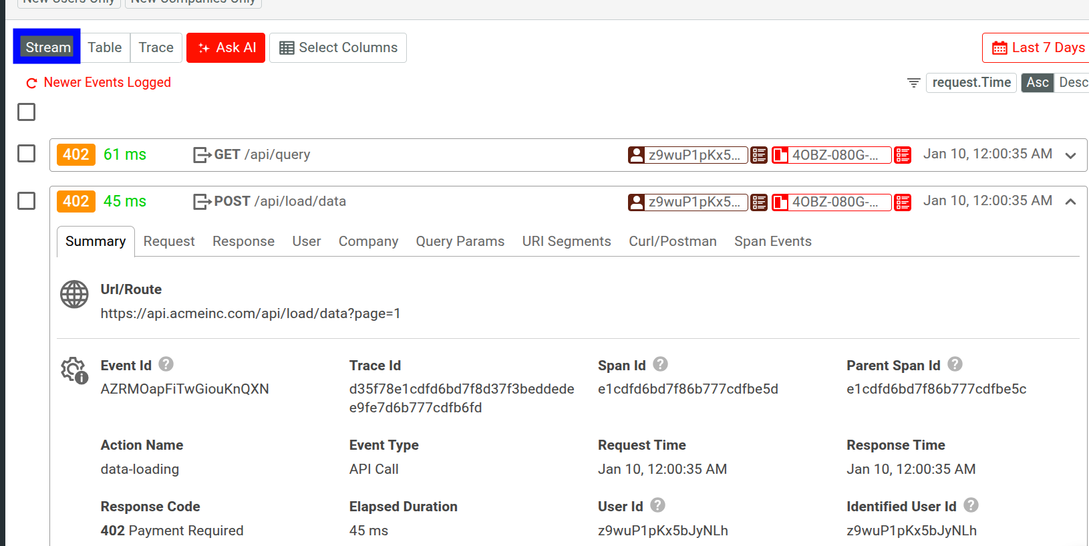Viewport: 1089px width, 546px height.
Task: Click the Elapsed Duration value 45 ms
Action: [369, 531]
